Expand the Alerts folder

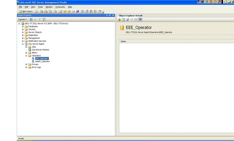(26, 53)
